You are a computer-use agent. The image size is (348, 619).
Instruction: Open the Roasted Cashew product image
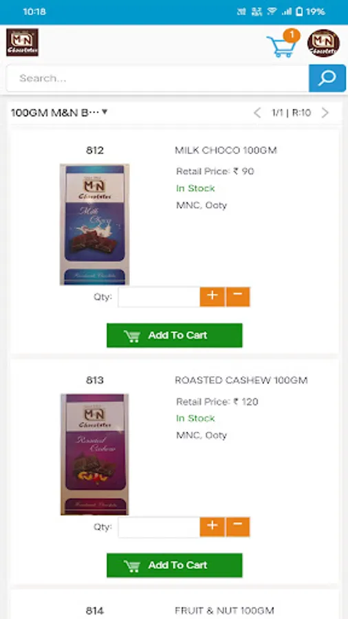pyautogui.click(x=95, y=455)
